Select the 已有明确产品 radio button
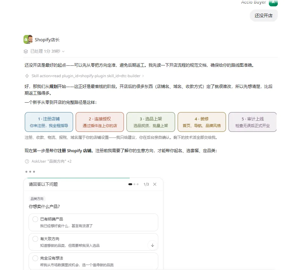The height and width of the screenshot is (270, 300). (x=35, y=219)
